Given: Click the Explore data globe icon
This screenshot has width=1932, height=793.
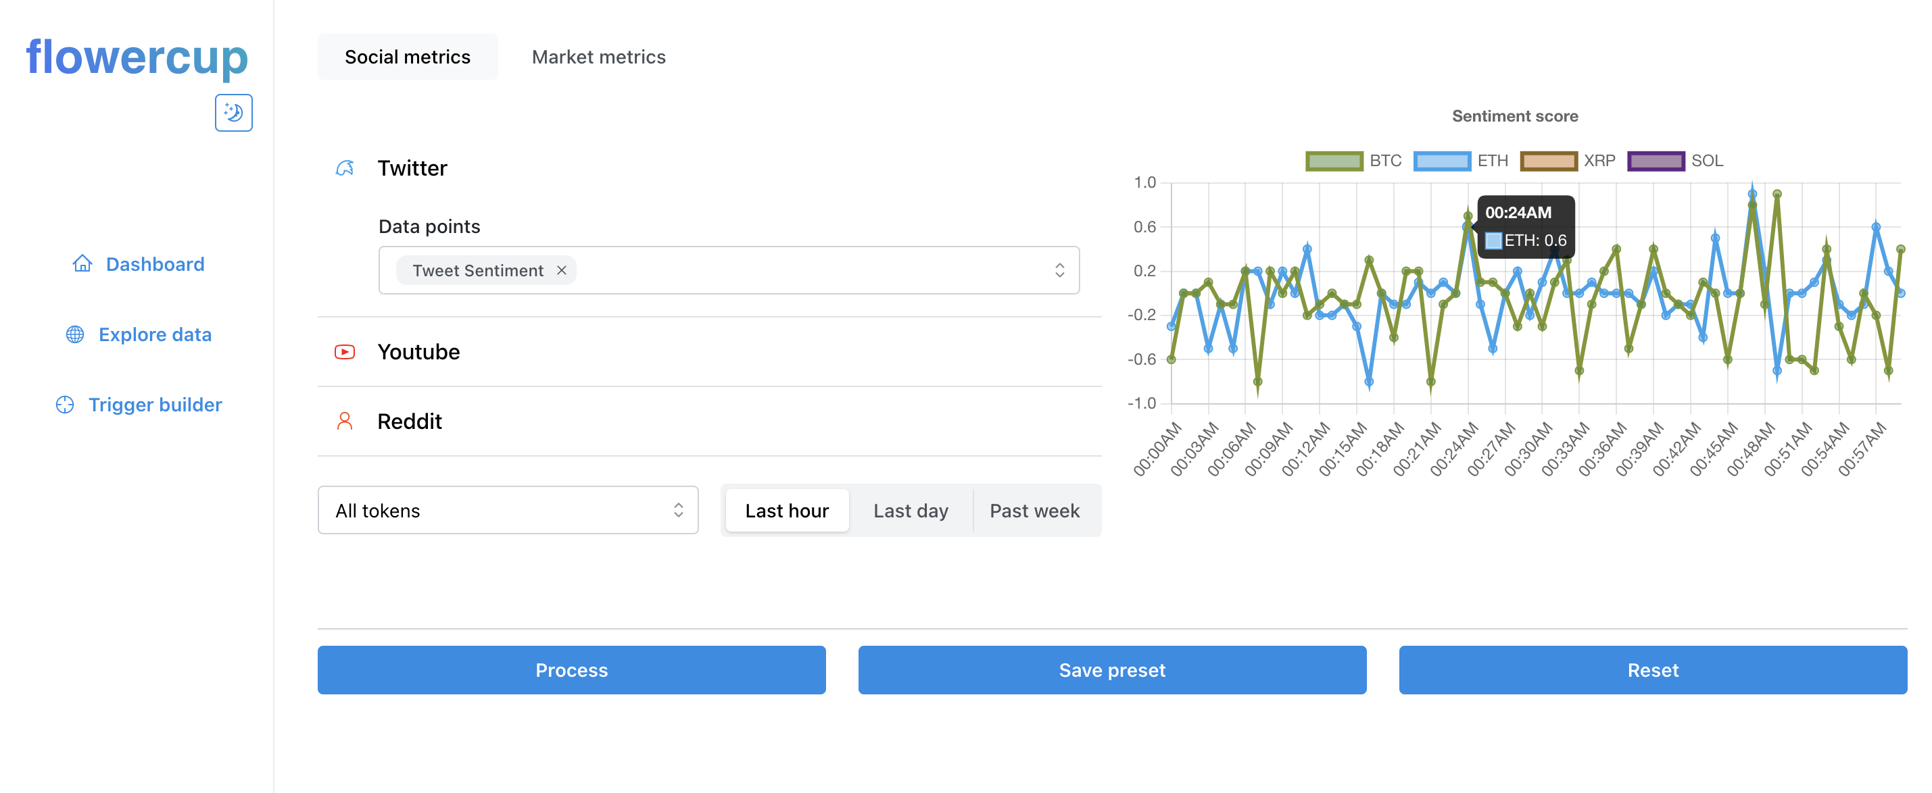Looking at the screenshot, I should 75,334.
